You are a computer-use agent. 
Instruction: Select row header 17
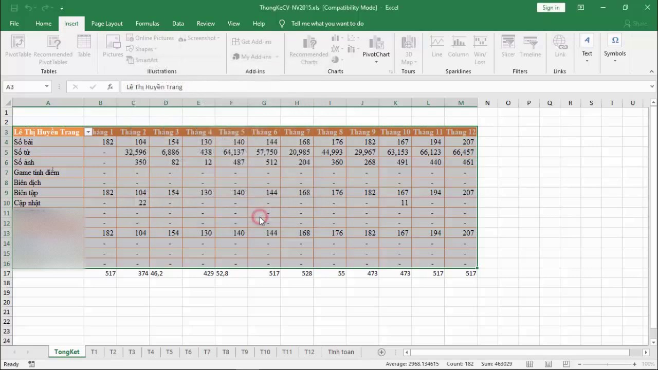[x=6, y=273]
